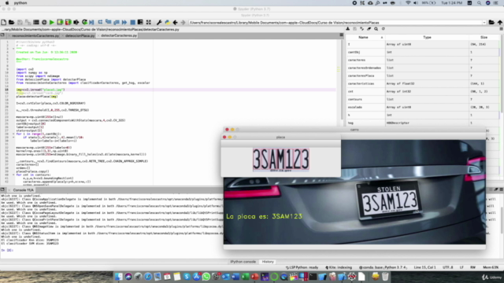Run selection or current line icon

click(76, 23)
